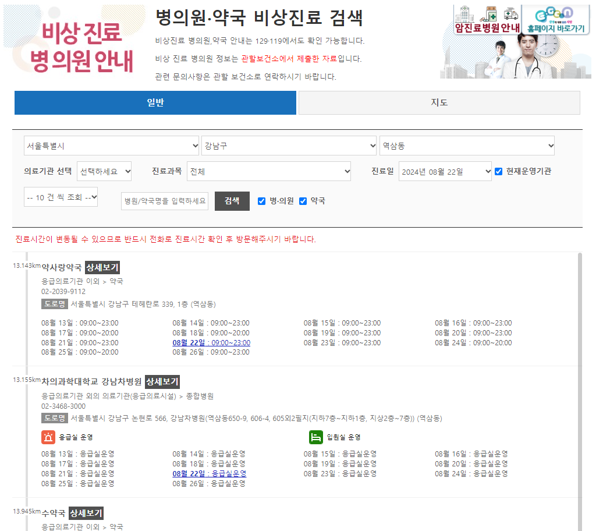Switch to the 지도 tab

439,102
